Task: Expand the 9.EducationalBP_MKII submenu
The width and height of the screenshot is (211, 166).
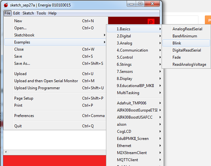Action: click(134, 86)
